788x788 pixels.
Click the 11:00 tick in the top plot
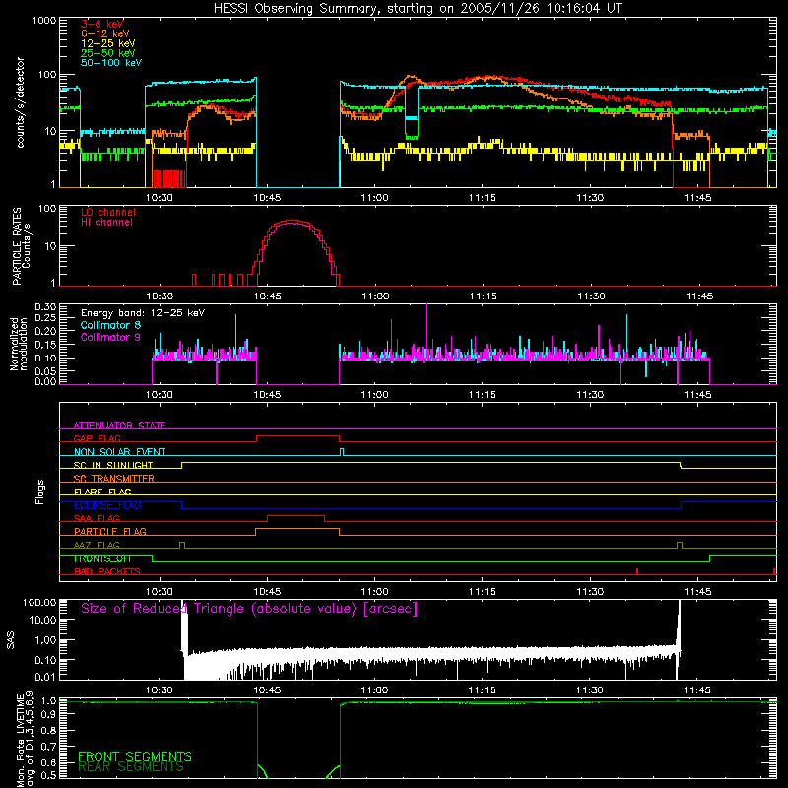click(374, 198)
